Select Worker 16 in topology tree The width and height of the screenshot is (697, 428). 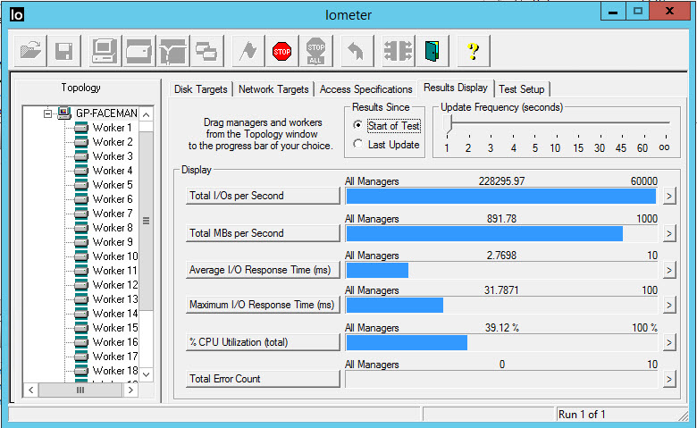[115, 342]
